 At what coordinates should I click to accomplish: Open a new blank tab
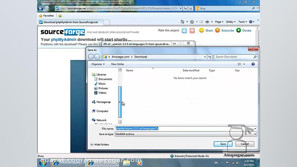click(x=106, y=22)
